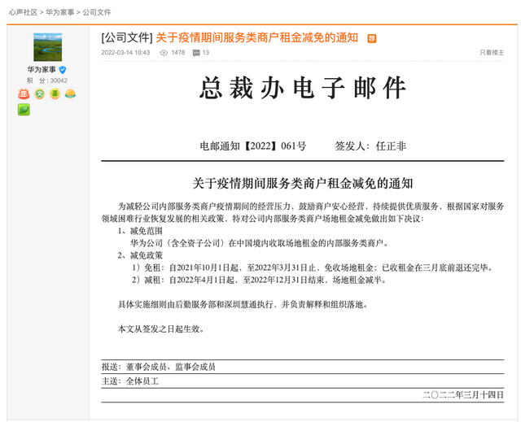Viewport: 521px width, 422px height.
Task: Click the eye view-count icon
Action: (164, 53)
